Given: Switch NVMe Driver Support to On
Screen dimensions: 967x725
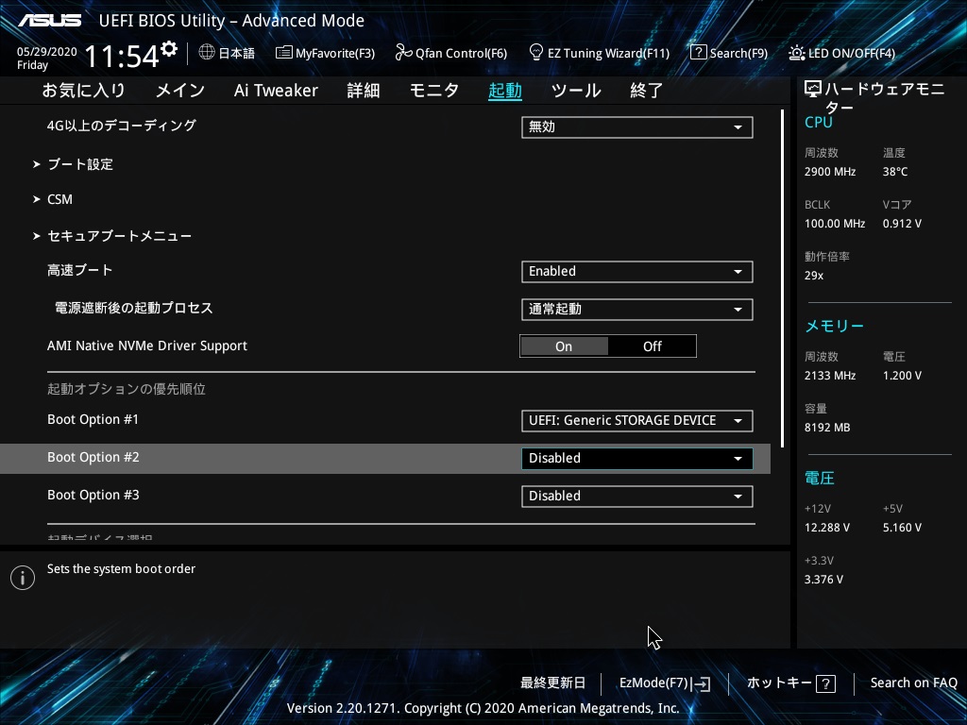Looking at the screenshot, I should 564,346.
